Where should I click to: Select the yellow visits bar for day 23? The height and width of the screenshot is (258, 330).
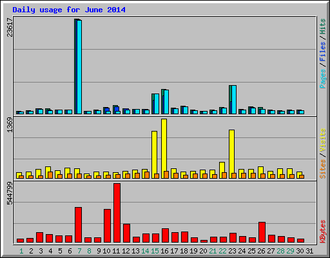231,154
